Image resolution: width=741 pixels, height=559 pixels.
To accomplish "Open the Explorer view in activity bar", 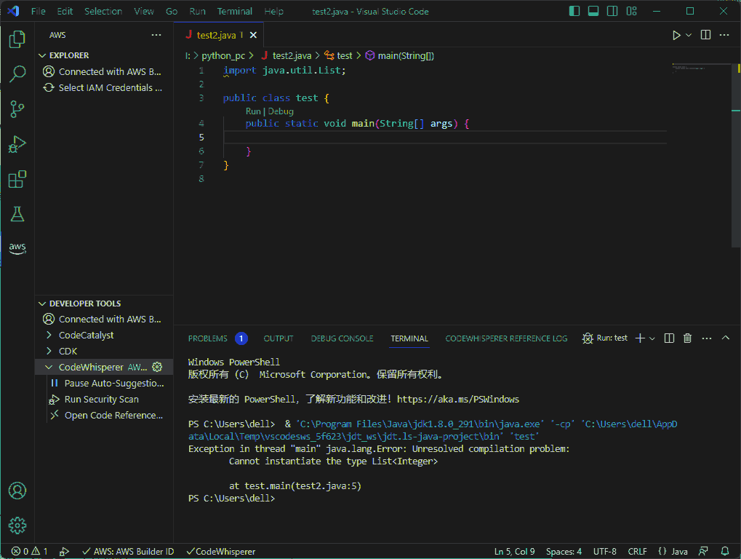I will click(17, 39).
